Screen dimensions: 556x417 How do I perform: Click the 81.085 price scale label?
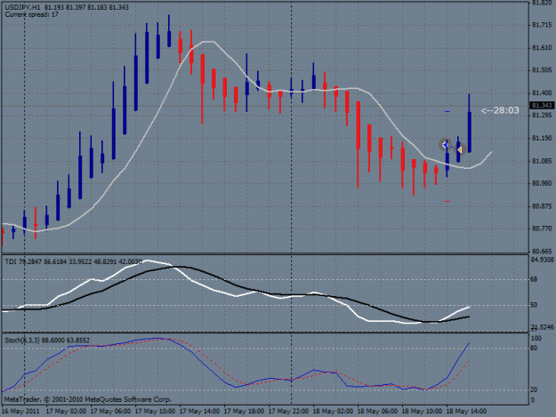542,161
